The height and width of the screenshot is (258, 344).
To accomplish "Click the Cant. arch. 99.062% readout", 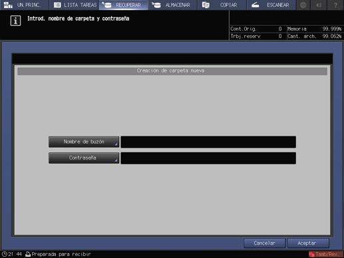I will pyautogui.click(x=315, y=36).
